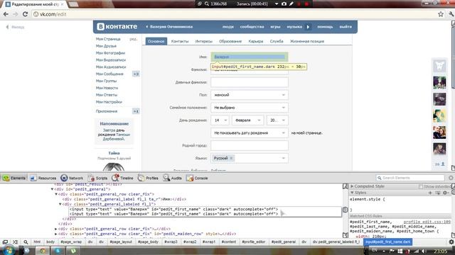Viewport: 455px width, 255px height.
Task: Open the birthday year dropdown
Action: click(x=277, y=120)
